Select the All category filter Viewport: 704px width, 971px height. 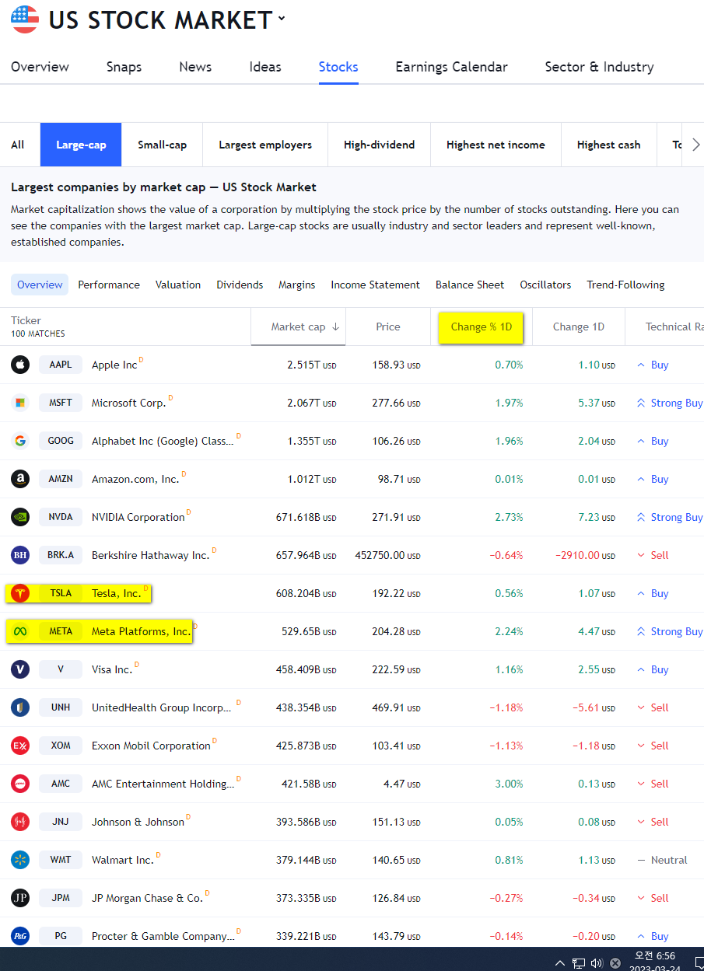tap(17, 145)
